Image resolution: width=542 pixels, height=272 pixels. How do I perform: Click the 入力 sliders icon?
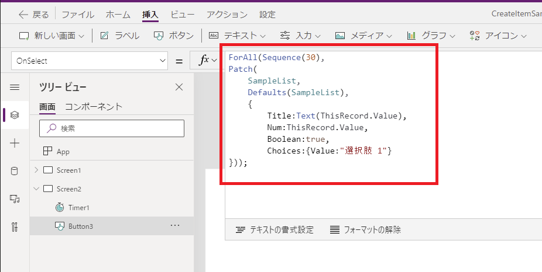285,36
